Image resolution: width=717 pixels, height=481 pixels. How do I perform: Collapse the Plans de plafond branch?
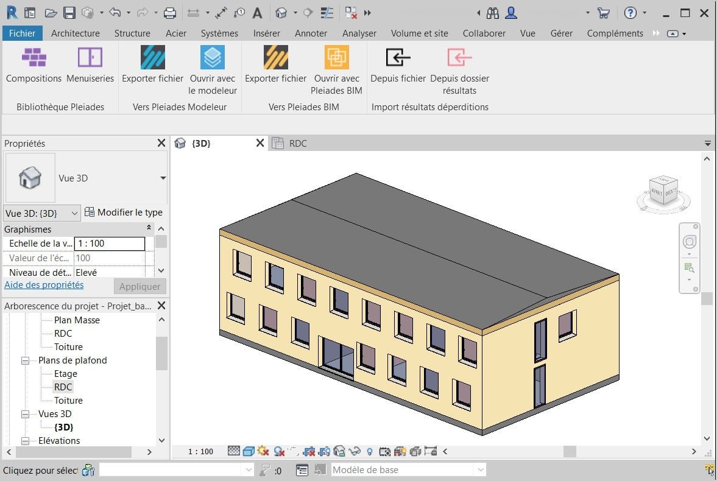[25, 360]
